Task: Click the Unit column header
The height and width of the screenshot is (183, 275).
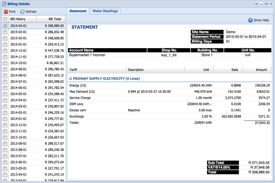Action: tap(199, 70)
